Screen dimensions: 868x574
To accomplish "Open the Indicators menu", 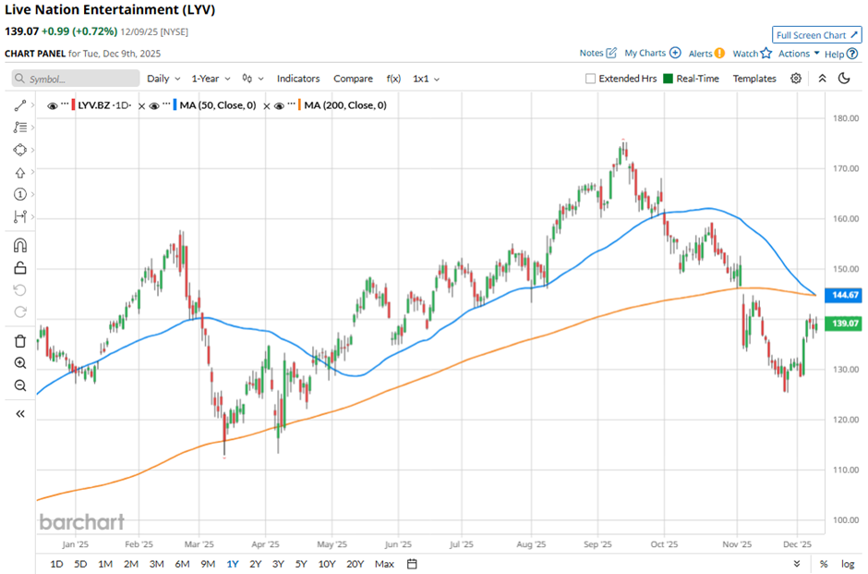I will [298, 79].
